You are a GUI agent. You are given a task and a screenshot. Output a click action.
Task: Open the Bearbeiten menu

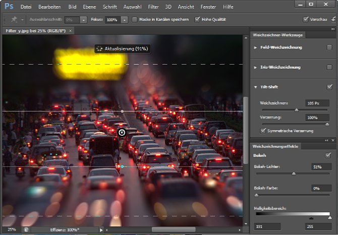pos(49,7)
